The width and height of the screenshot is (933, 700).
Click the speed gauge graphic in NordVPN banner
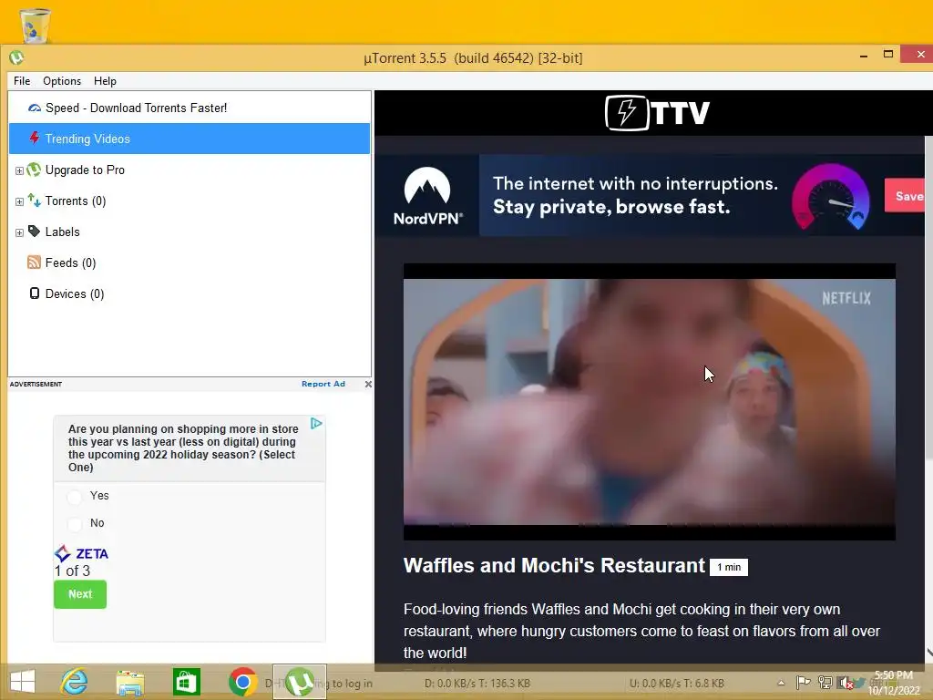tap(831, 197)
